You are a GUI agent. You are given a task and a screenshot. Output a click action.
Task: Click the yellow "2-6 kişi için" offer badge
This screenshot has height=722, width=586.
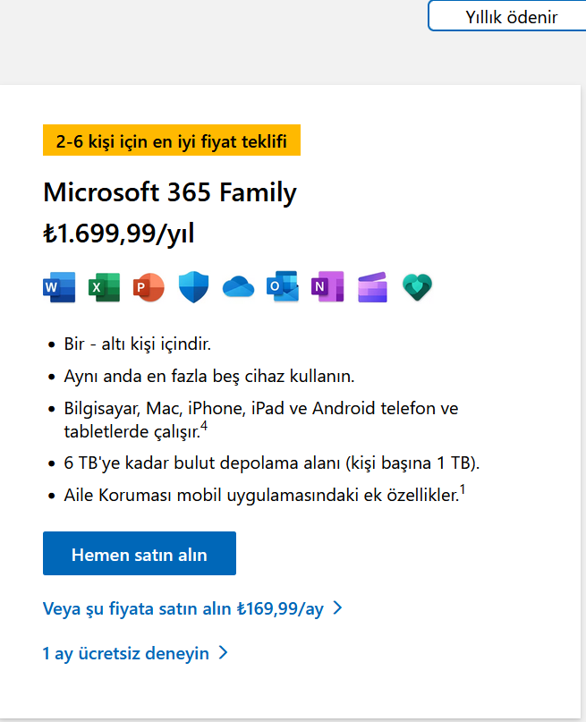(x=172, y=140)
